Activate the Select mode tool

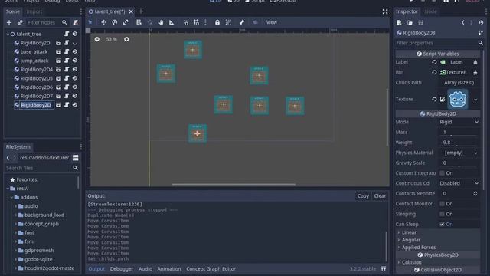click(90, 22)
